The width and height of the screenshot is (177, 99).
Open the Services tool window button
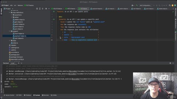point(45,95)
